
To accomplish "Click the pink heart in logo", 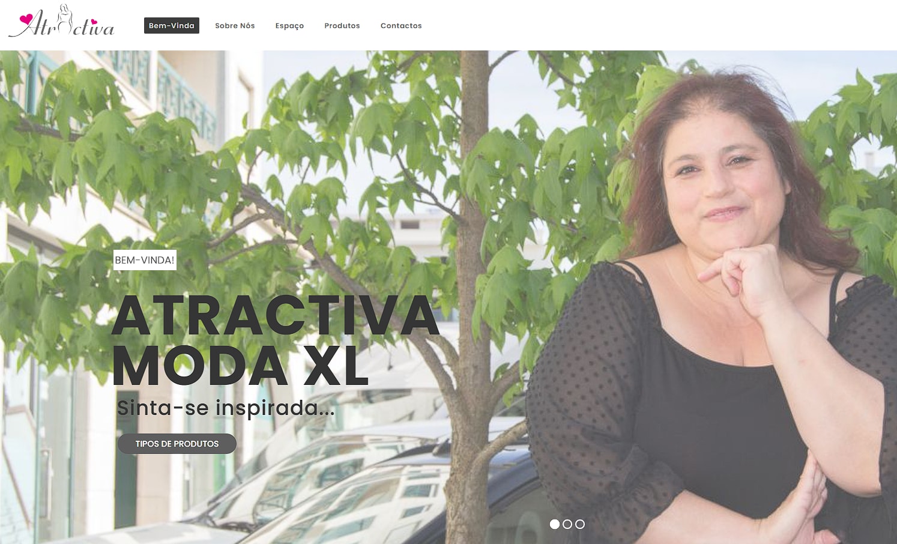I will point(26,20).
